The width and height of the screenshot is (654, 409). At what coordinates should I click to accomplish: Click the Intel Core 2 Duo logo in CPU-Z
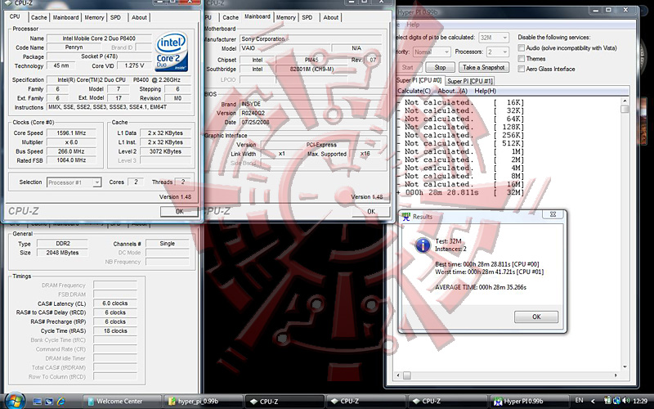172,52
